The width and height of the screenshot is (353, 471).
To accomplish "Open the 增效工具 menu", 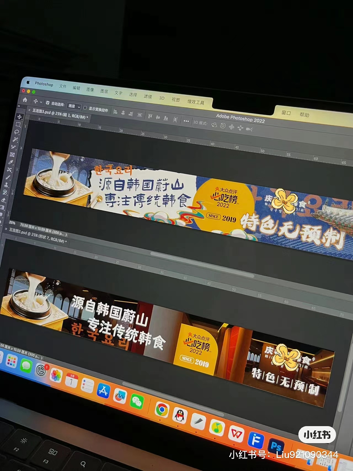I will (196, 102).
